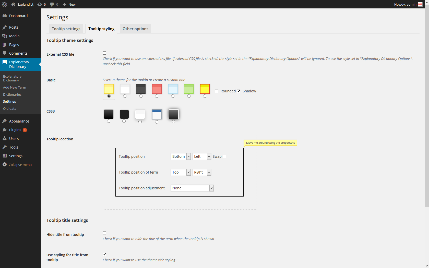Open the comments bubble icon in admin bar
The width and height of the screenshot is (429, 268).
52,4
